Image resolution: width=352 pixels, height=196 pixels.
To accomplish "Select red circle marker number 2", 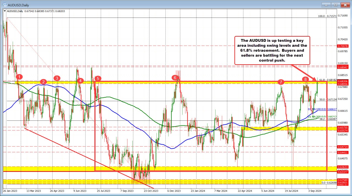I will (43, 82).
